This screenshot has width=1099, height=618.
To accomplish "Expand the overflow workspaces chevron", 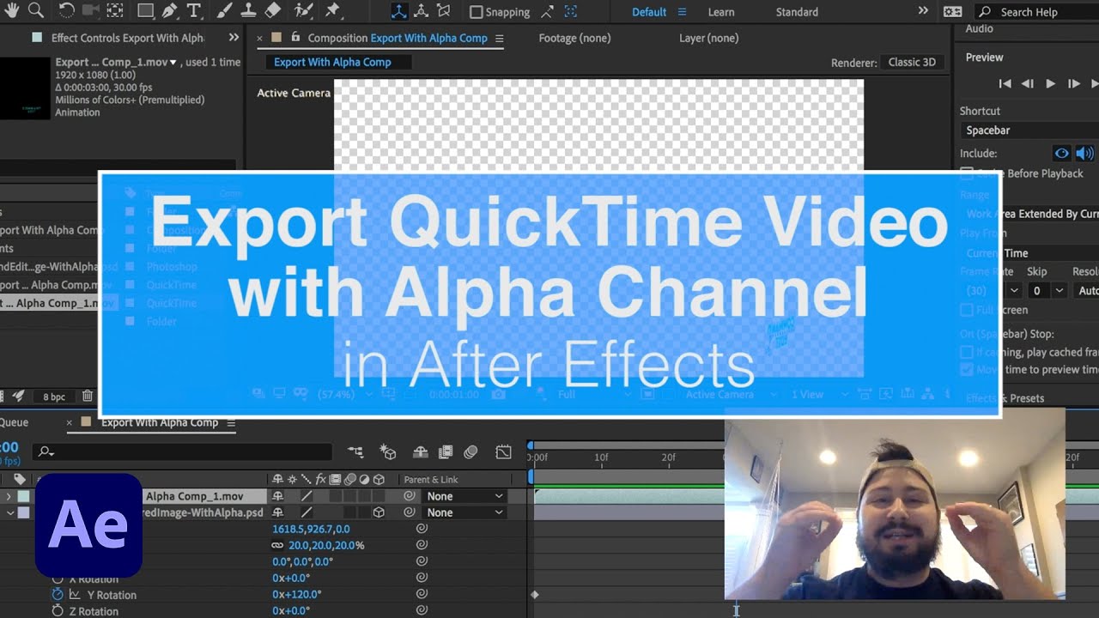I will pos(923,11).
